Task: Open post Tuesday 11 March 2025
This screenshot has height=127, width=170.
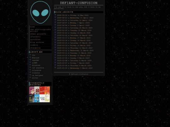Action: (74, 53)
